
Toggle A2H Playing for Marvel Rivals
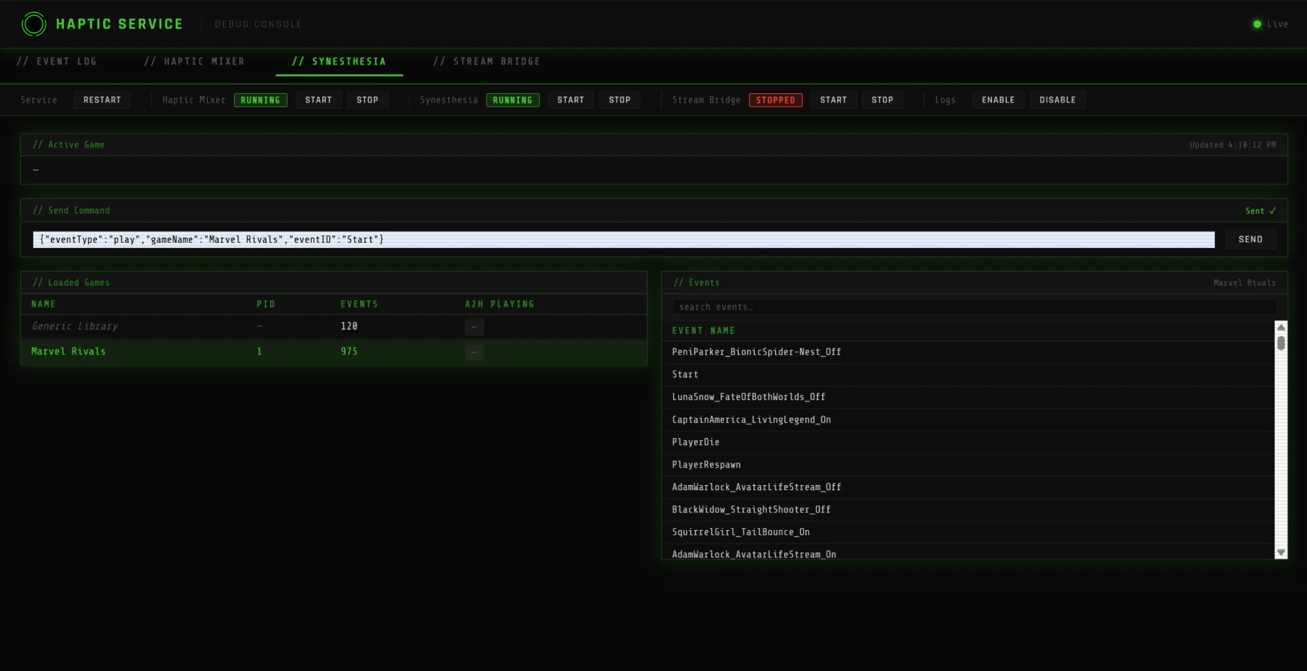(474, 352)
